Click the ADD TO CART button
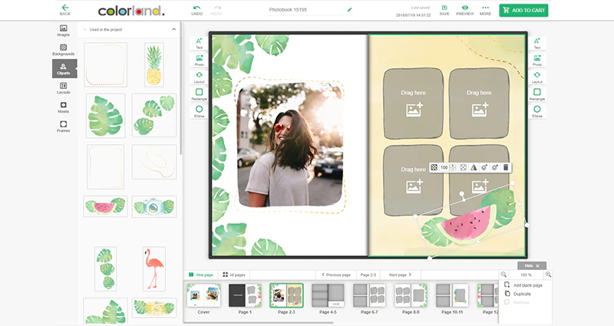The image size is (614, 326). pos(523,10)
